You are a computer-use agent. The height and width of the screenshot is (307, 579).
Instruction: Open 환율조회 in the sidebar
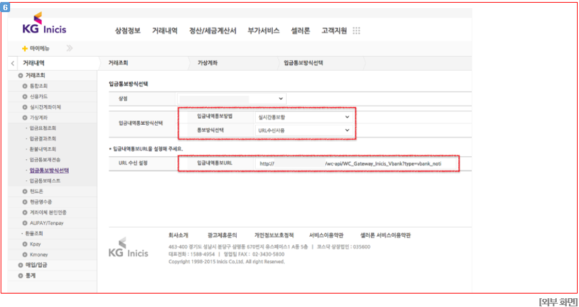tap(34, 233)
